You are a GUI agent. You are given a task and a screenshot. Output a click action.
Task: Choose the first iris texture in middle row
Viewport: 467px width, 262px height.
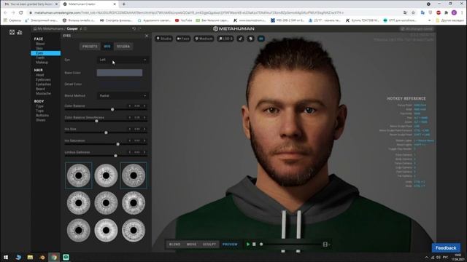(79, 203)
